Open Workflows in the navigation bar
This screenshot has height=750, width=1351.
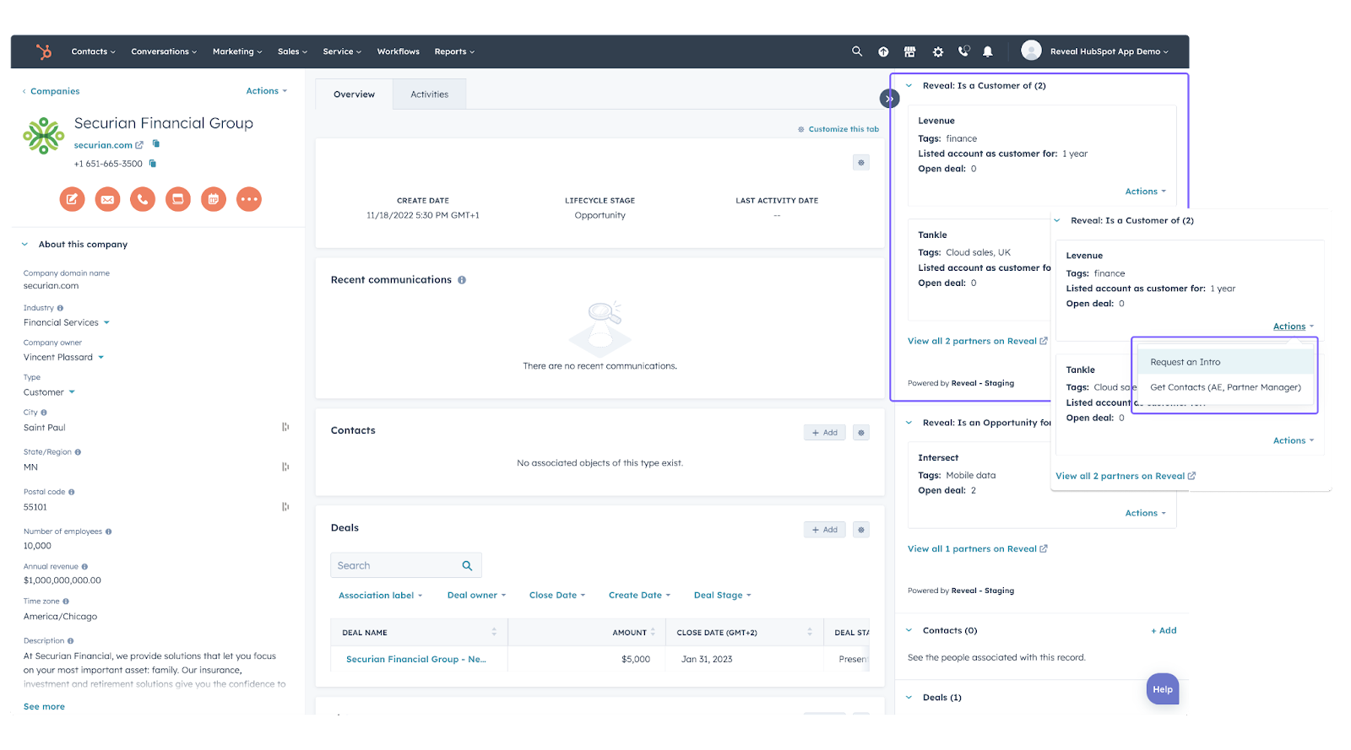pos(399,51)
